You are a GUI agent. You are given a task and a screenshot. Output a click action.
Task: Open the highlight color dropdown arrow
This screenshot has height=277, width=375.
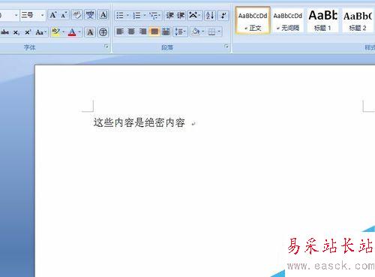pyautogui.click(x=63, y=32)
